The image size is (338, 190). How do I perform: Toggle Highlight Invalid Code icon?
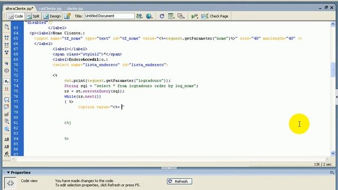pos(7,89)
